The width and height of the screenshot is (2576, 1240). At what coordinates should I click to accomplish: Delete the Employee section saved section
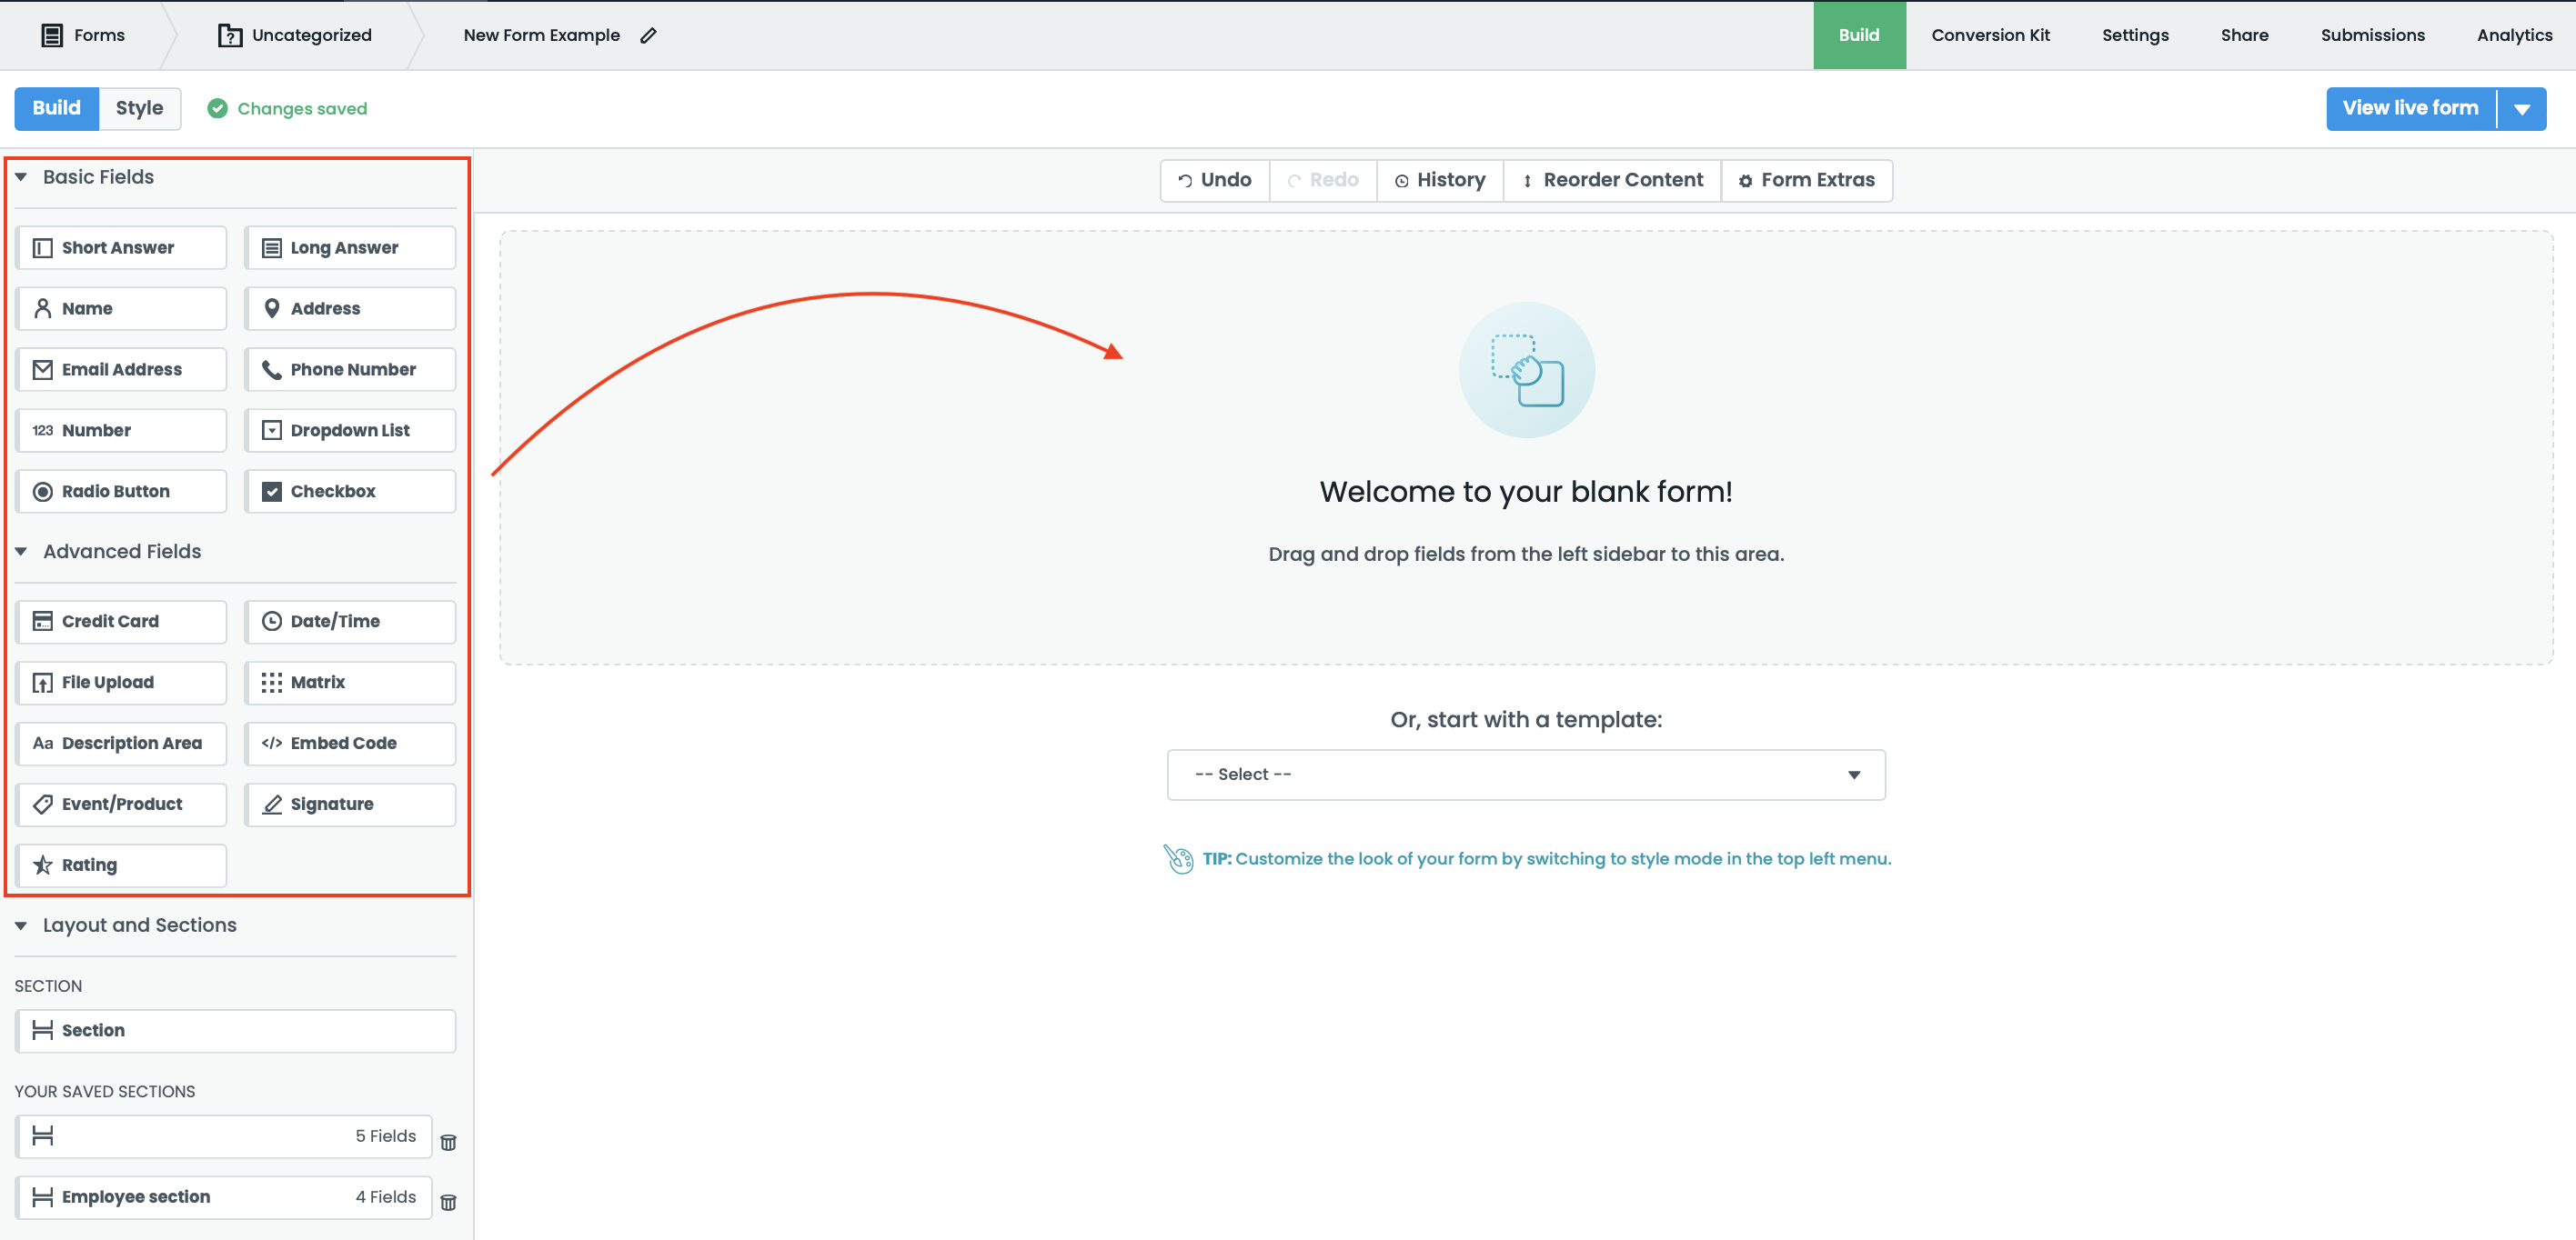tap(448, 1202)
